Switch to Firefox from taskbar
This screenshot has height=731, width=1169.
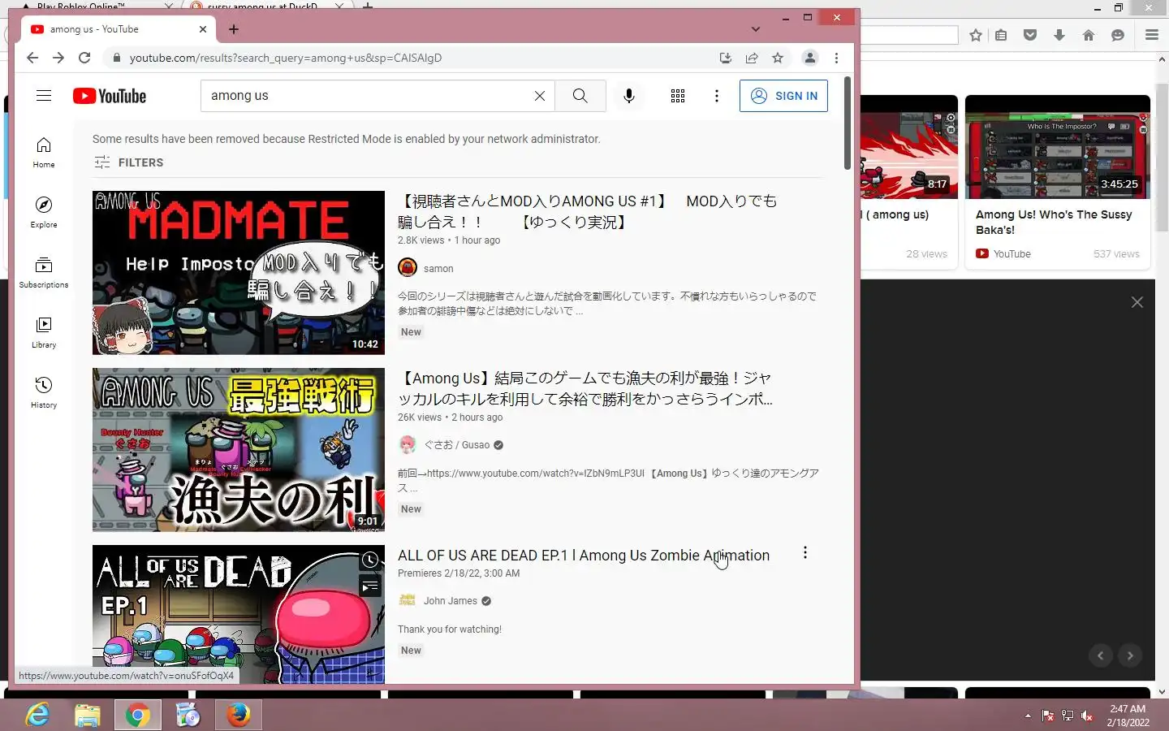coord(238,715)
